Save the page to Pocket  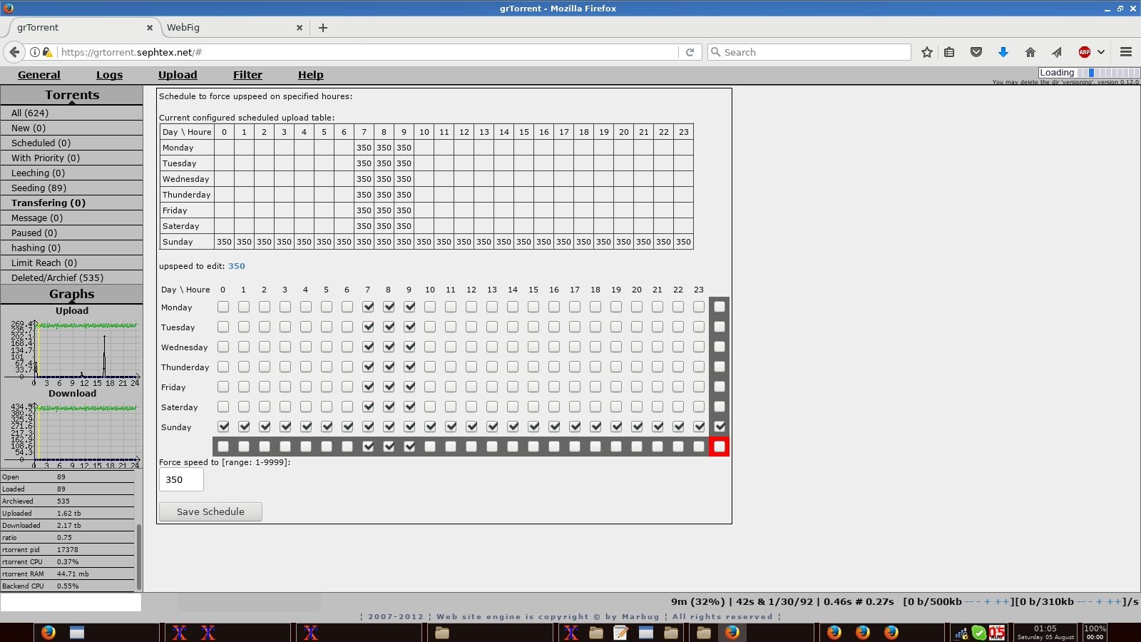click(976, 52)
